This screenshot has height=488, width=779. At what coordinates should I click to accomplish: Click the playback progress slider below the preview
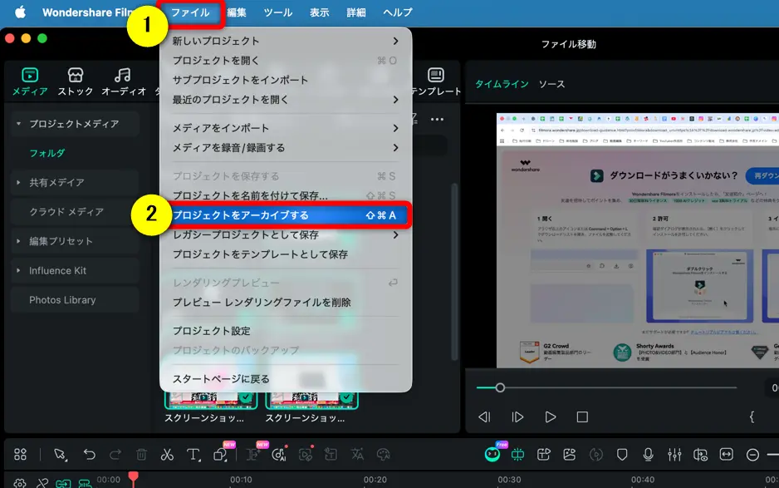[x=500, y=387]
